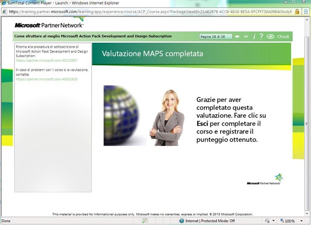Click the blonde woman photo
This screenshot has width=311, height=225.
167,118
